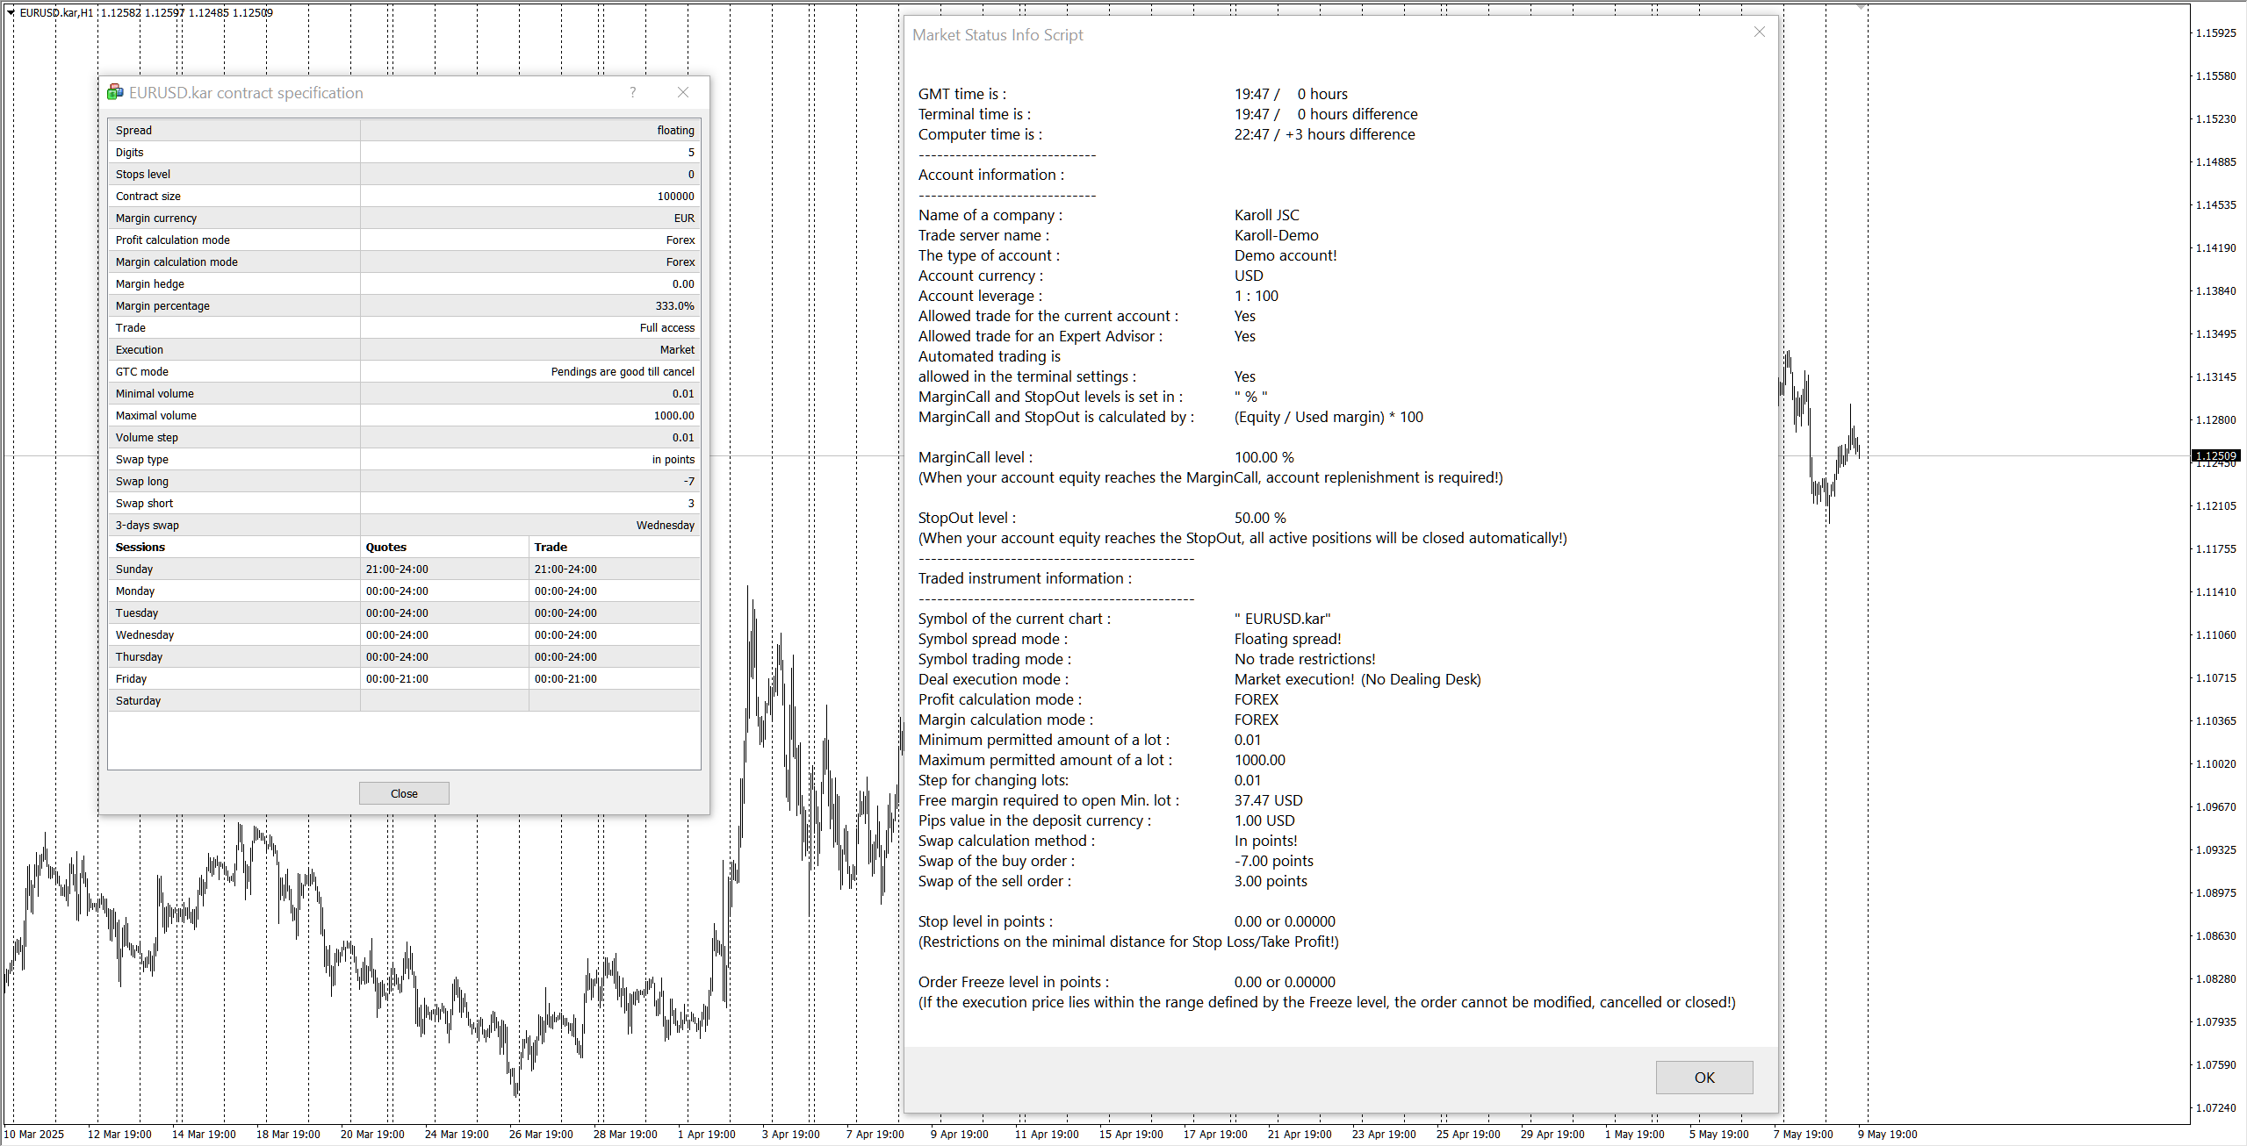Open the dialog help question mark icon
2247x1146 pixels.
click(x=632, y=92)
